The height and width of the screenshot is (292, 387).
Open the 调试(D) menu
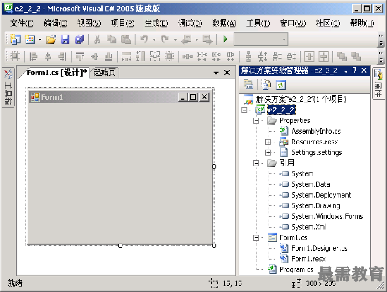coord(190,23)
